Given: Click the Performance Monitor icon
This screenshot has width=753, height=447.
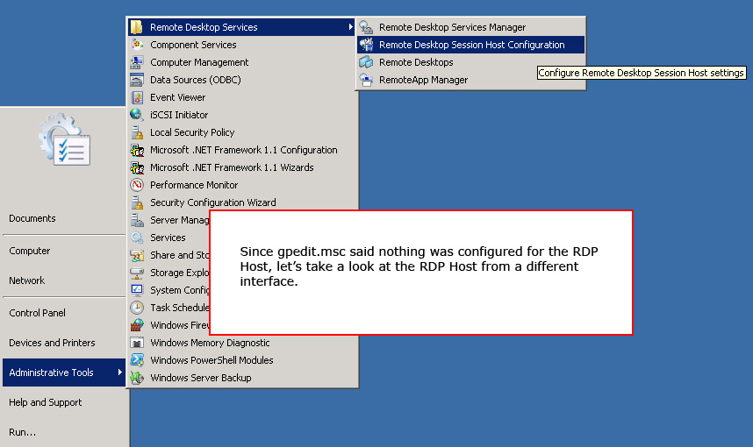Looking at the screenshot, I should point(137,185).
